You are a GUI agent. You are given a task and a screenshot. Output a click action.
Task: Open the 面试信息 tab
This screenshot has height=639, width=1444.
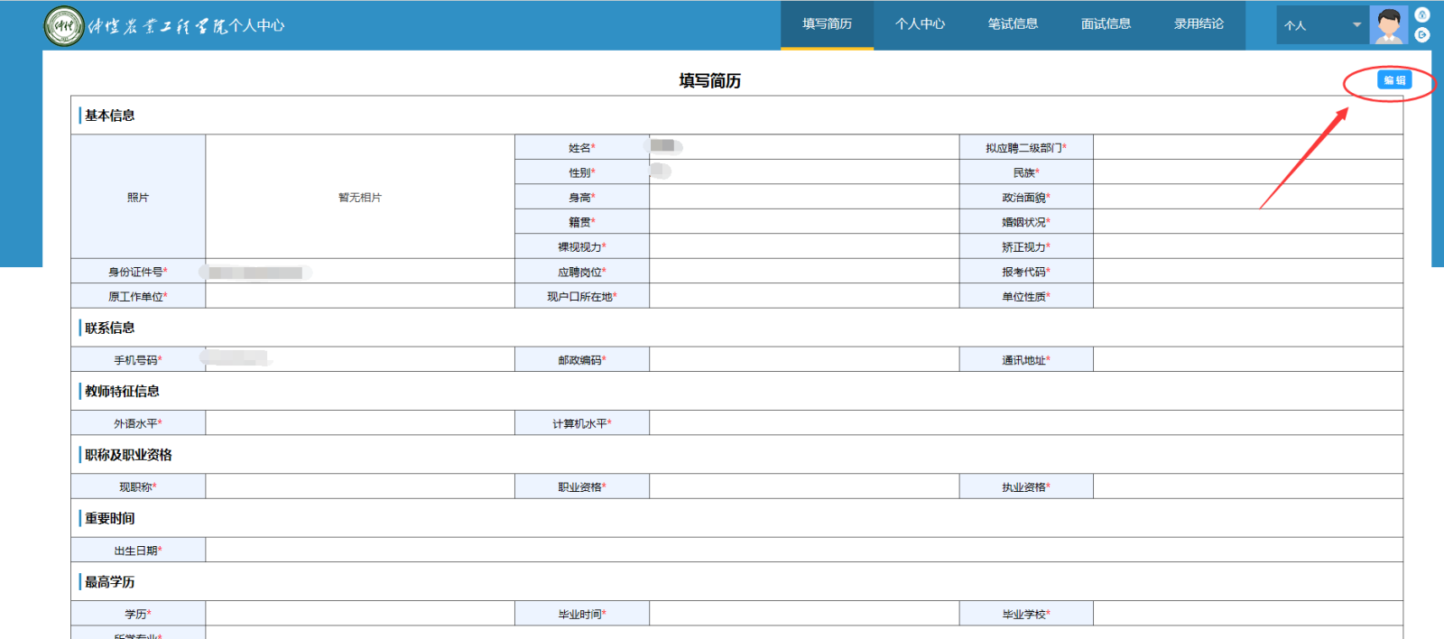tap(1106, 24)
